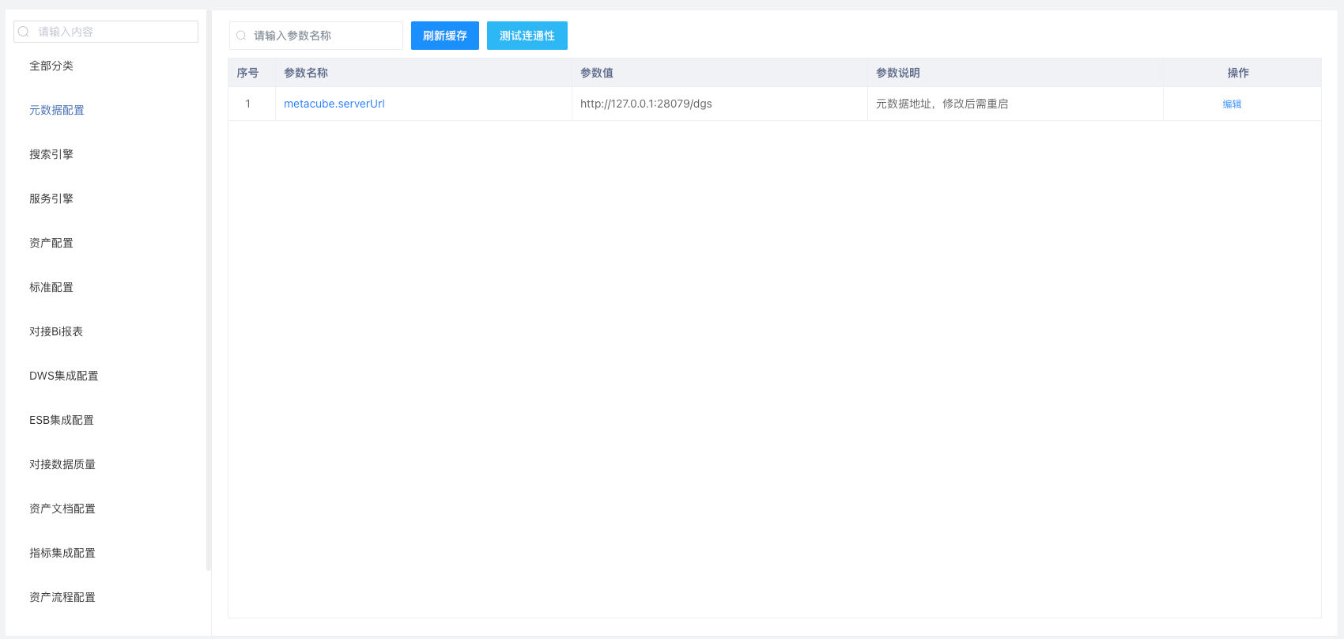Open 对接Bi报表 category
Screen dimensions: 1344x639
point(56,331)
